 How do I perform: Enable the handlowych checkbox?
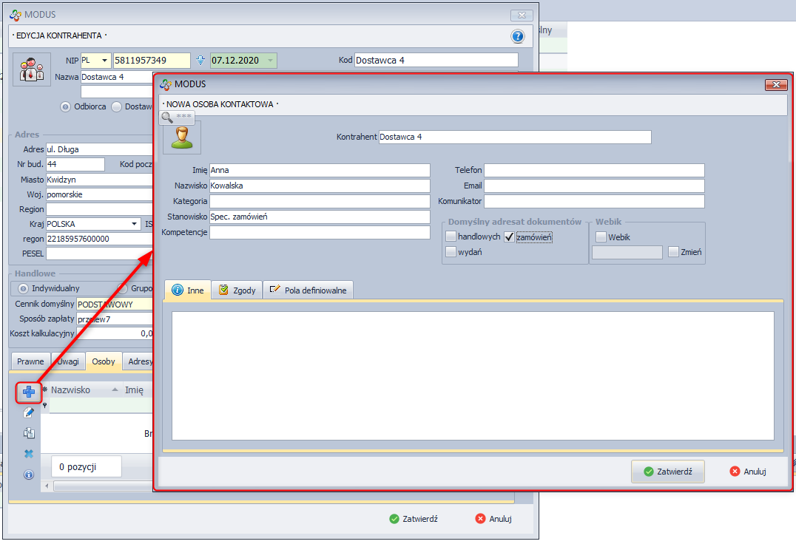451,237
